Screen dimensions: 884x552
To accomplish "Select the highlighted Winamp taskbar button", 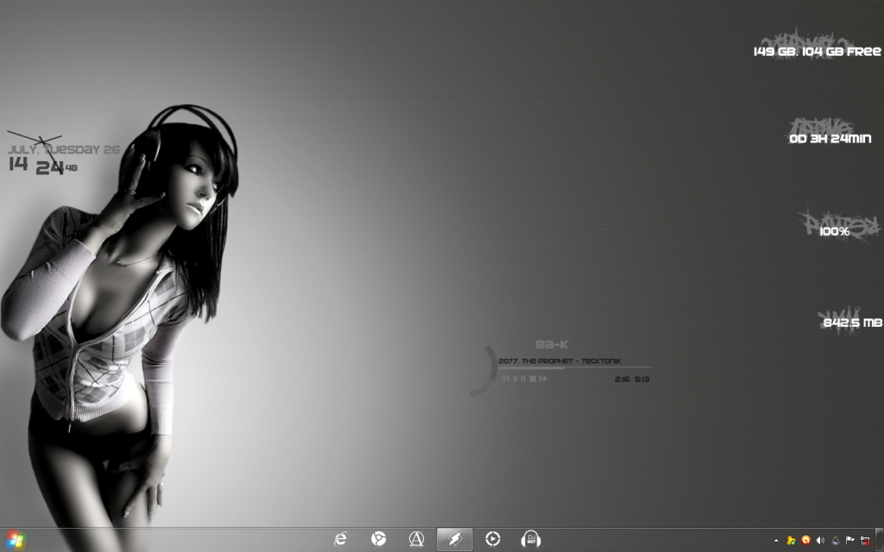I will (x=454, y=540).
